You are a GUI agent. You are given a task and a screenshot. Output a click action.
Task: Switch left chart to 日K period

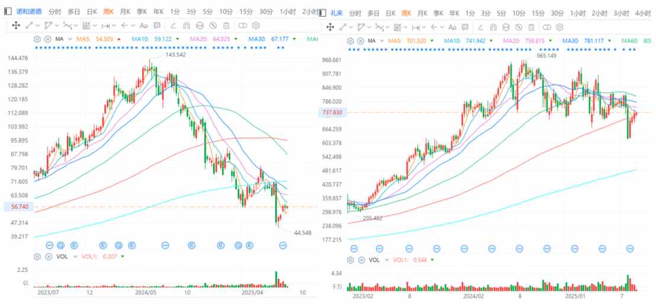(92, 12)
